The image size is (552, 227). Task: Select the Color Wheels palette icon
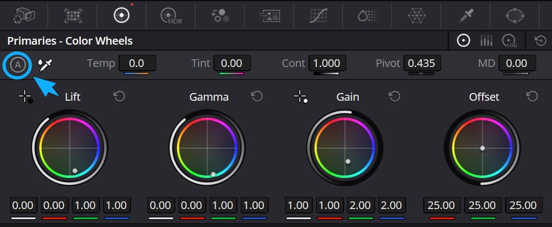click(x=122, y=15)
